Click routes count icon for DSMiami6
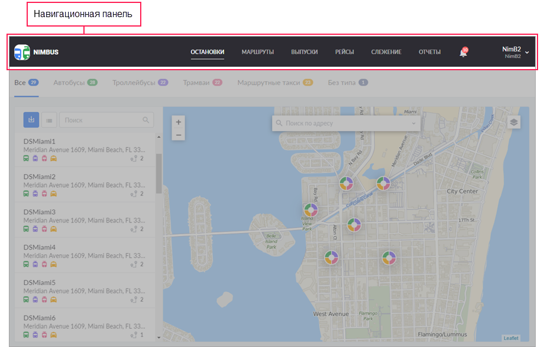The width and height of the screenshot is (544, 347). pyautogui.click(x=134, y=335)
